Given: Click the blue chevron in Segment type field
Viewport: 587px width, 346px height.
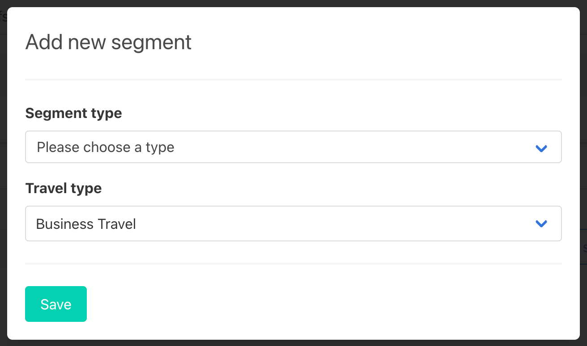Looking at the screenshot, I should [x=541, y=148].
